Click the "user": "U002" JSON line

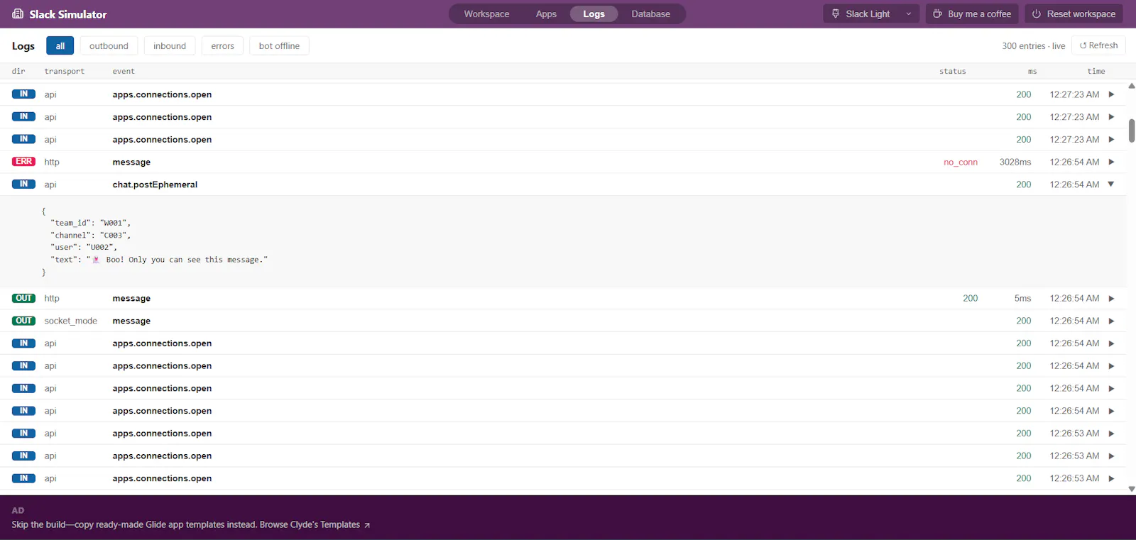(84, 247)
